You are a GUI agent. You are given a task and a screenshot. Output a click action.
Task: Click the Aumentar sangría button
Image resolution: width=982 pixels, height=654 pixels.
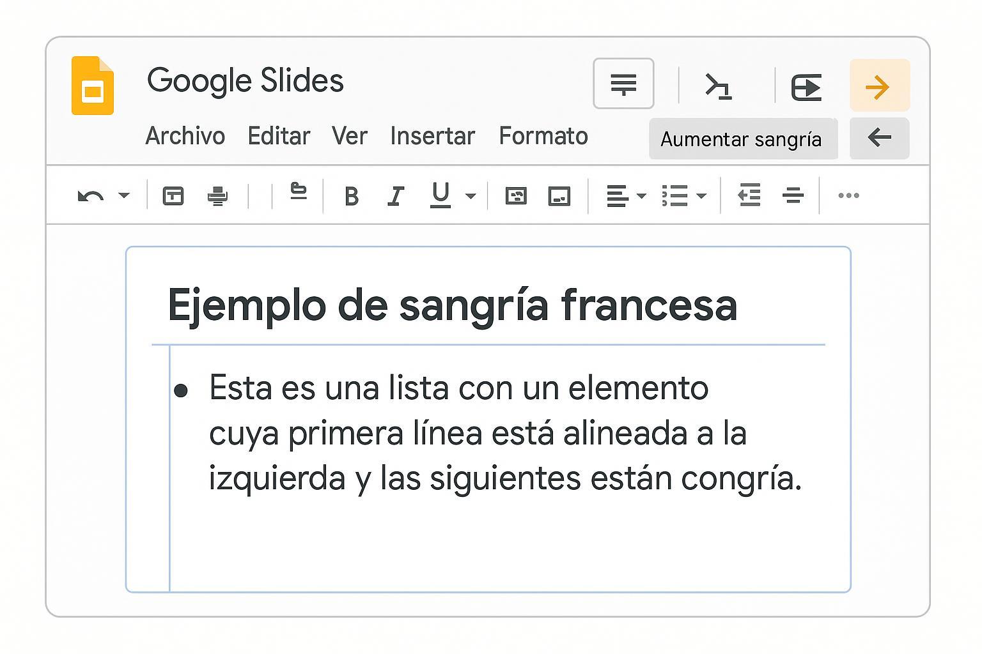(x=741, y=139)
